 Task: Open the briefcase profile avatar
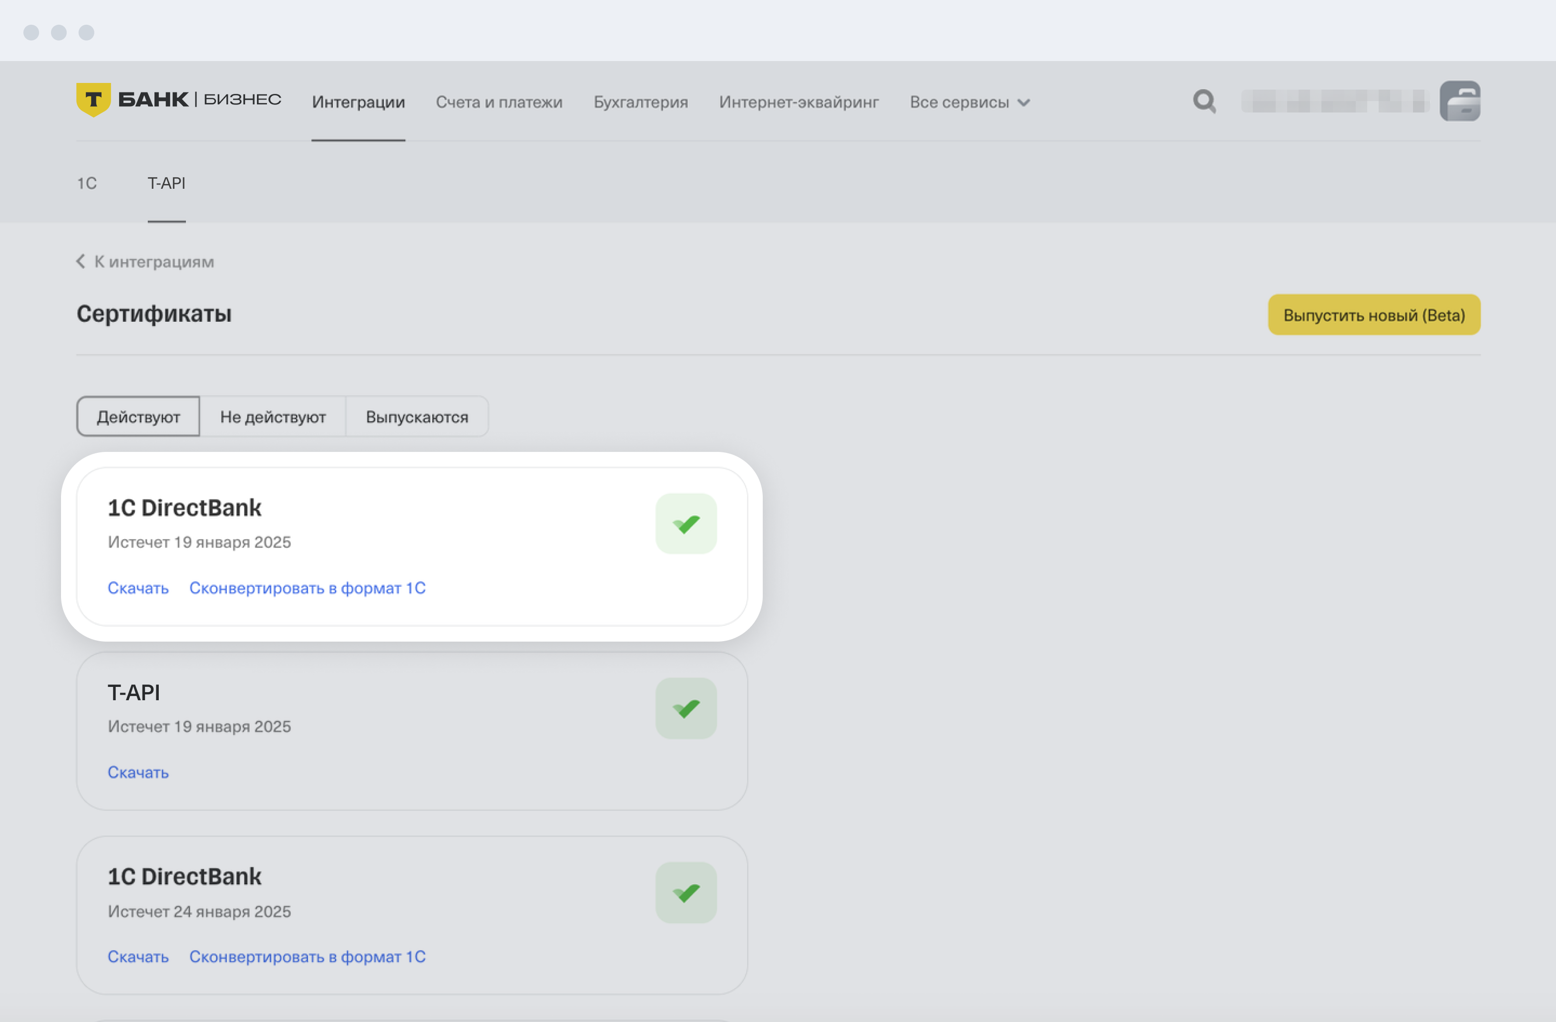pyautogui.click(x=1460, y=102)
